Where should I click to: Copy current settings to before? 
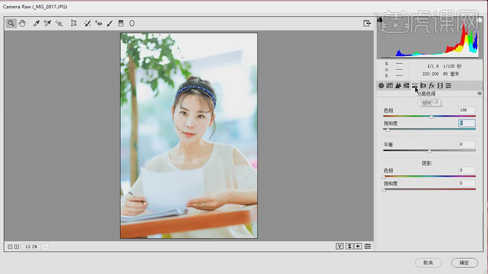point(358,246)
